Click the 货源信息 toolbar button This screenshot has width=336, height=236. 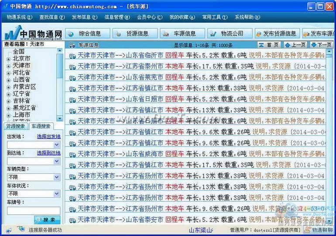point(135,34)
